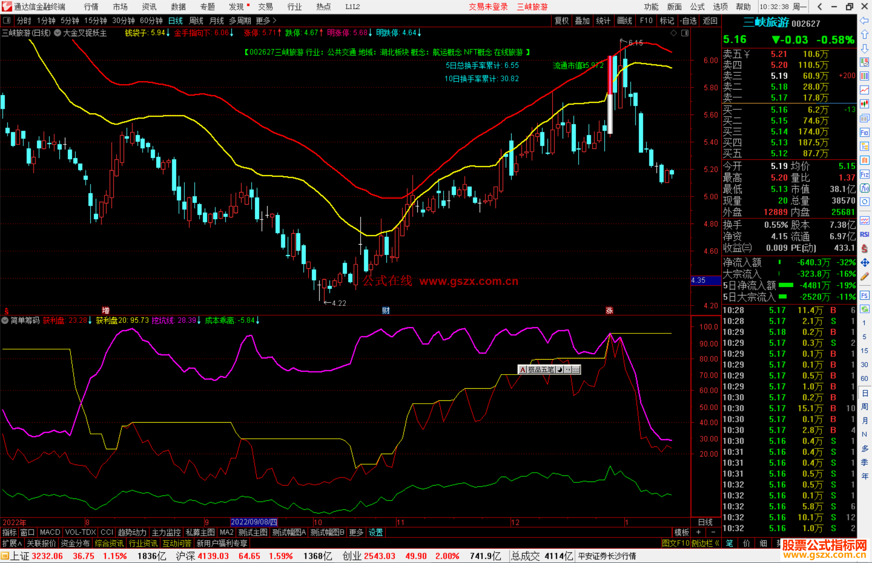872x563 pixels.
Task: Toggle the chart side panel square icon
Action: click(685, 33)
